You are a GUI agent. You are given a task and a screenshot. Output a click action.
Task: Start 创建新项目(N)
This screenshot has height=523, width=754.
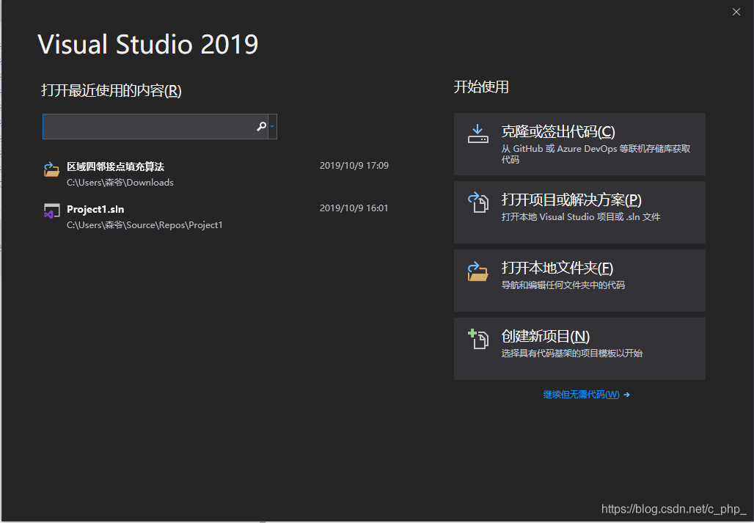pos(579,348)
